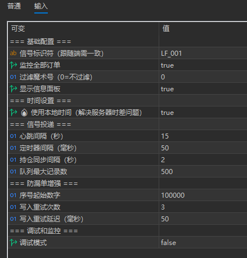Select the 心跳间隔 (秒) label

41,136
